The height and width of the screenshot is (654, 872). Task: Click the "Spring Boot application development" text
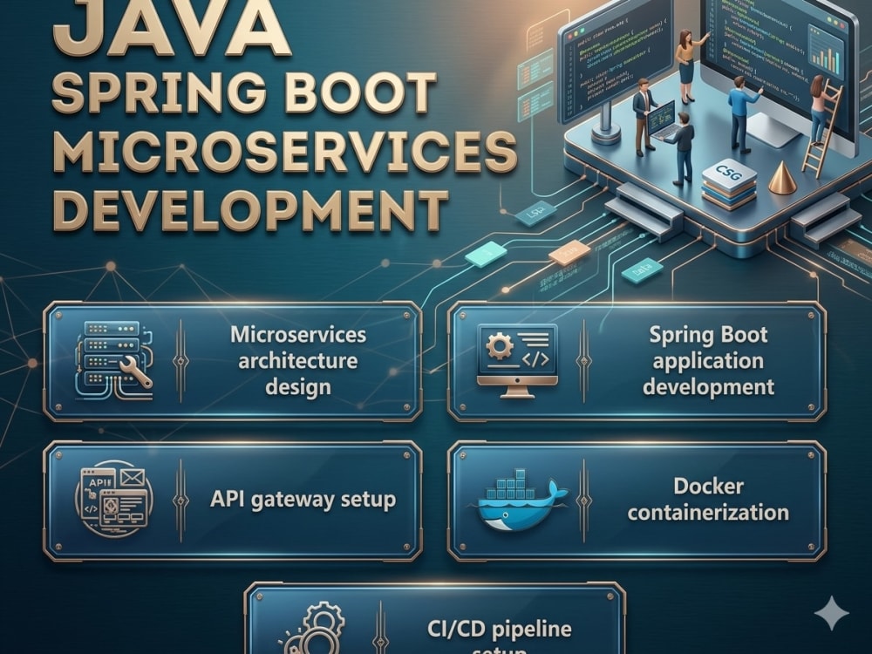708,360
